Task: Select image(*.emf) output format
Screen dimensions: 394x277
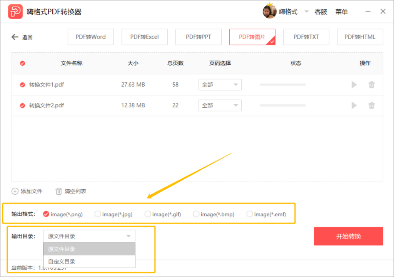Action: 249,214
